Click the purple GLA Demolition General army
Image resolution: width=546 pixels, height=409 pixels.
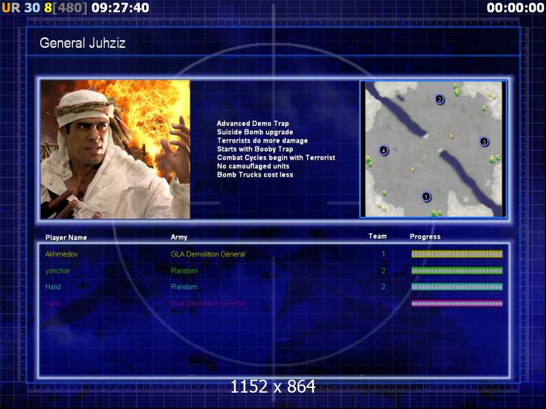(208, 303)
